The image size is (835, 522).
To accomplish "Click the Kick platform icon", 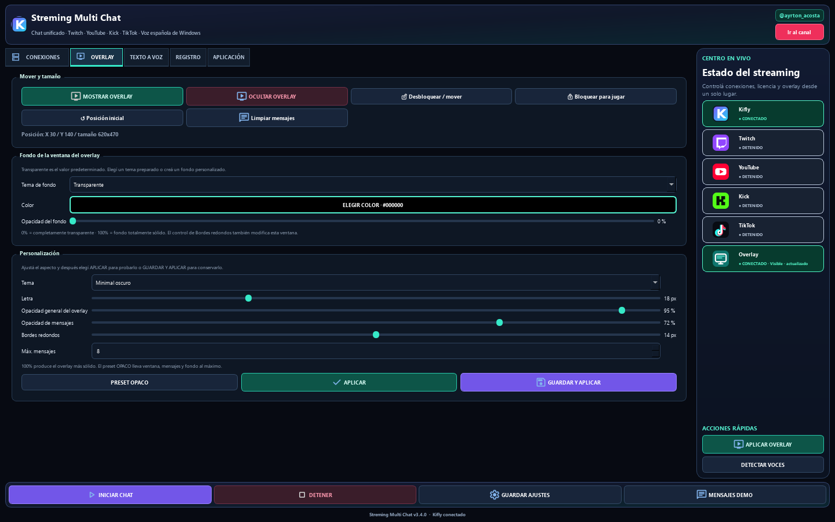I will point(721,201).
